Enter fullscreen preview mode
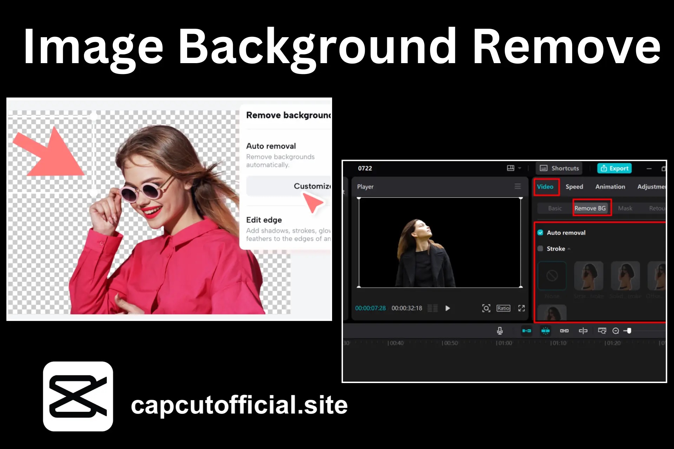This screenshot has width=674, height=449. [x=522, y=308]
